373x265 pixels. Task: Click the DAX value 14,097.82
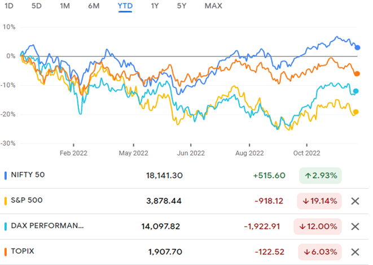161,227
